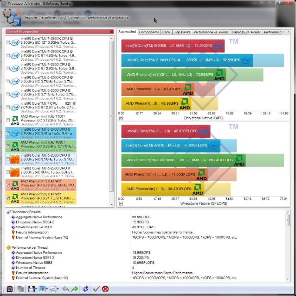Save results with the floppy disk icon
This screenshot has height=296, width=296.
(x=31, y=289)
